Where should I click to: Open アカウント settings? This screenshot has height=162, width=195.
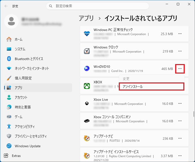click(38, 97)
